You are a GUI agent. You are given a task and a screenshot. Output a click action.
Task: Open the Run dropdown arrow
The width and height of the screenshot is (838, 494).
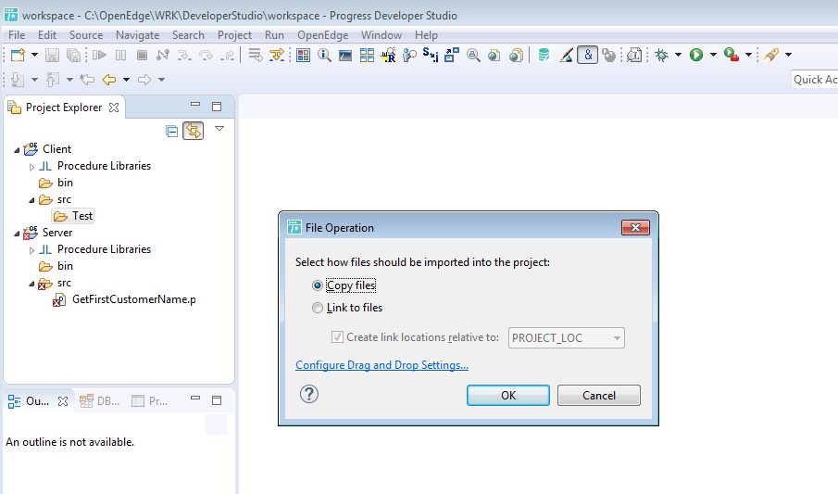[713, 55]
